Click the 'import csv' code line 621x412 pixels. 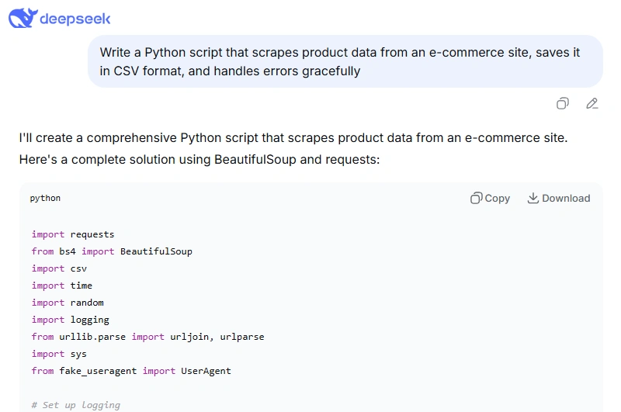coord(59,268)
